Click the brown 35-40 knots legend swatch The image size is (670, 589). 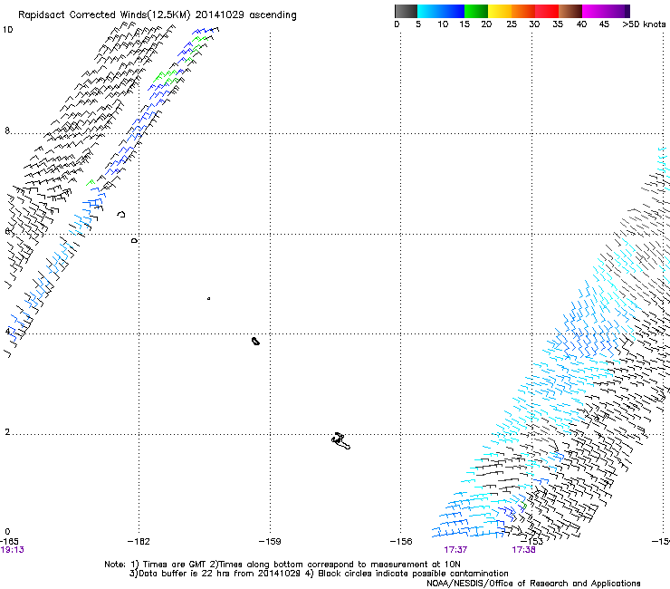pos(570,11)
